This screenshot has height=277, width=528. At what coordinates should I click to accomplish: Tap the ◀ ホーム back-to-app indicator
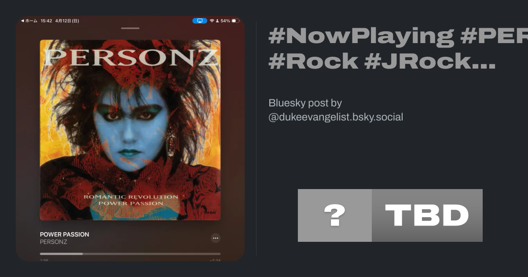(29, 21)
